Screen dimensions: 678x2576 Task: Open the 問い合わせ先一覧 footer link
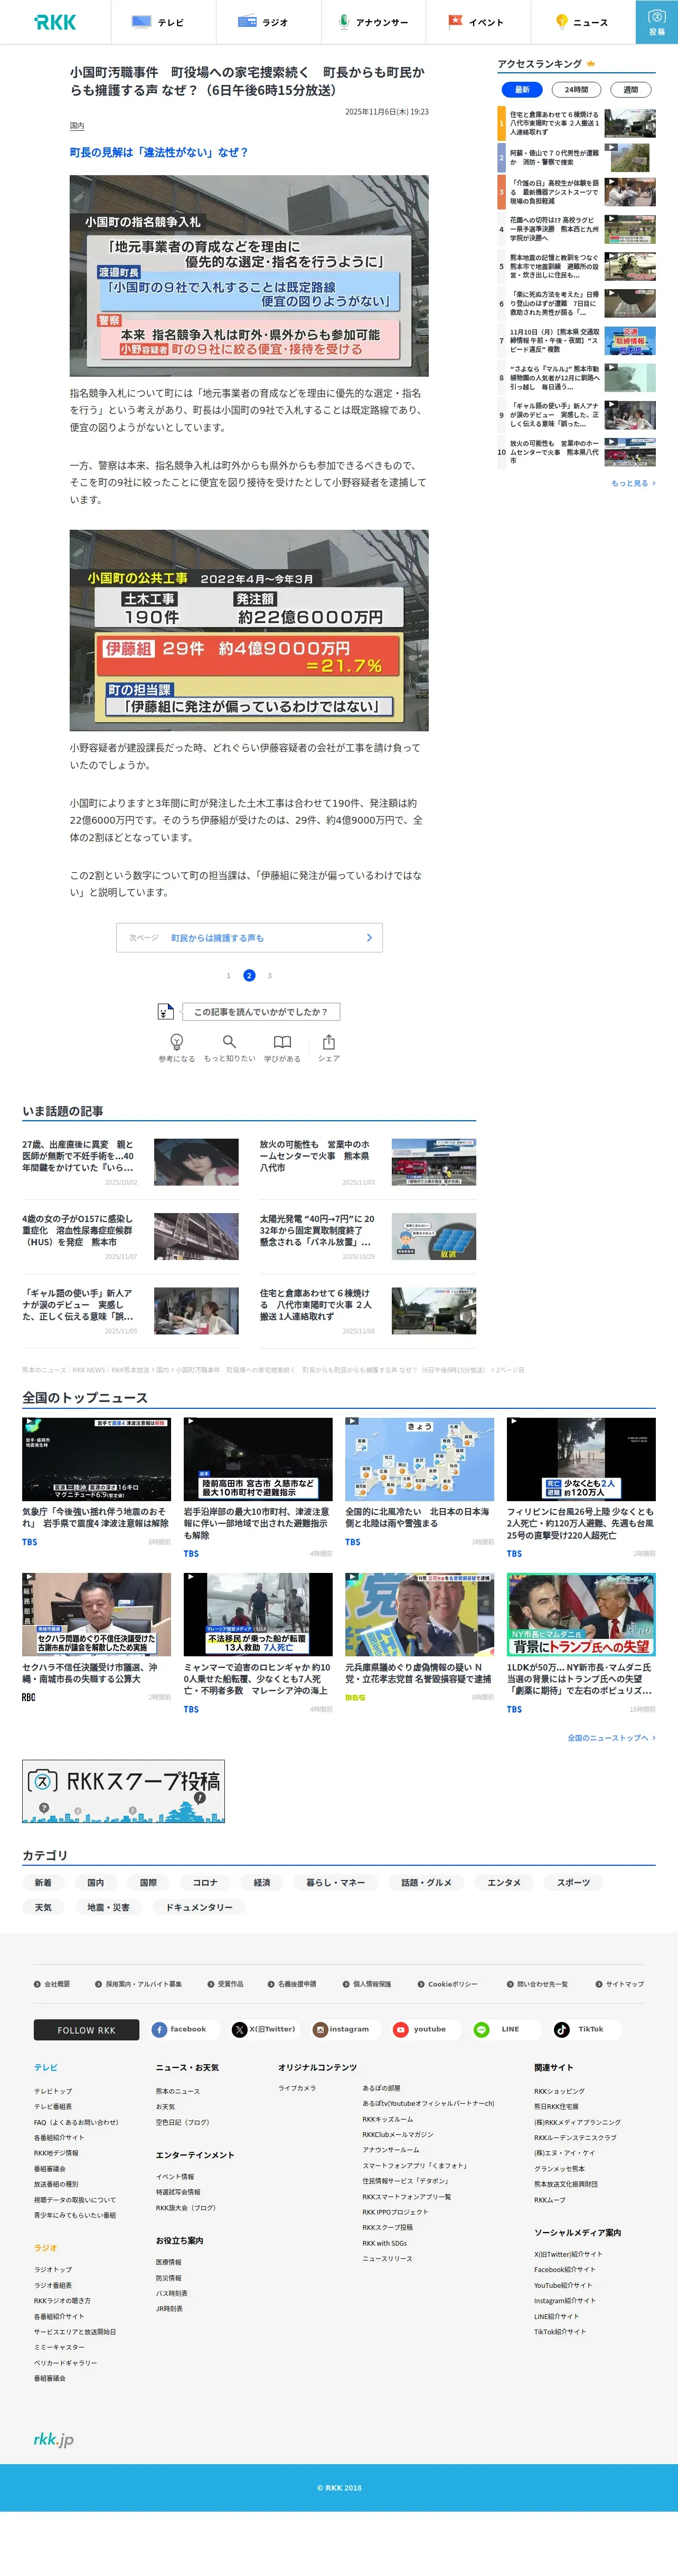pyautogui.click(x=537, y=1984)
